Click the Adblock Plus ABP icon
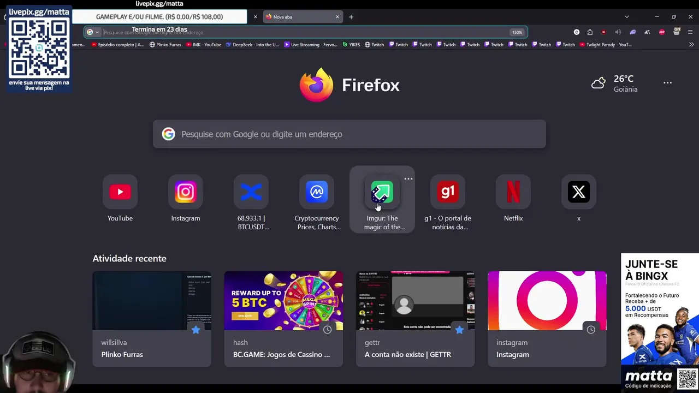 pos(662,32)
